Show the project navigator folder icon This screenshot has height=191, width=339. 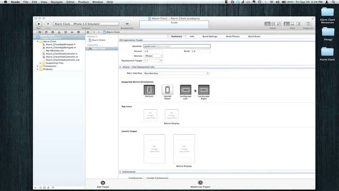click(x=40, y=32)
